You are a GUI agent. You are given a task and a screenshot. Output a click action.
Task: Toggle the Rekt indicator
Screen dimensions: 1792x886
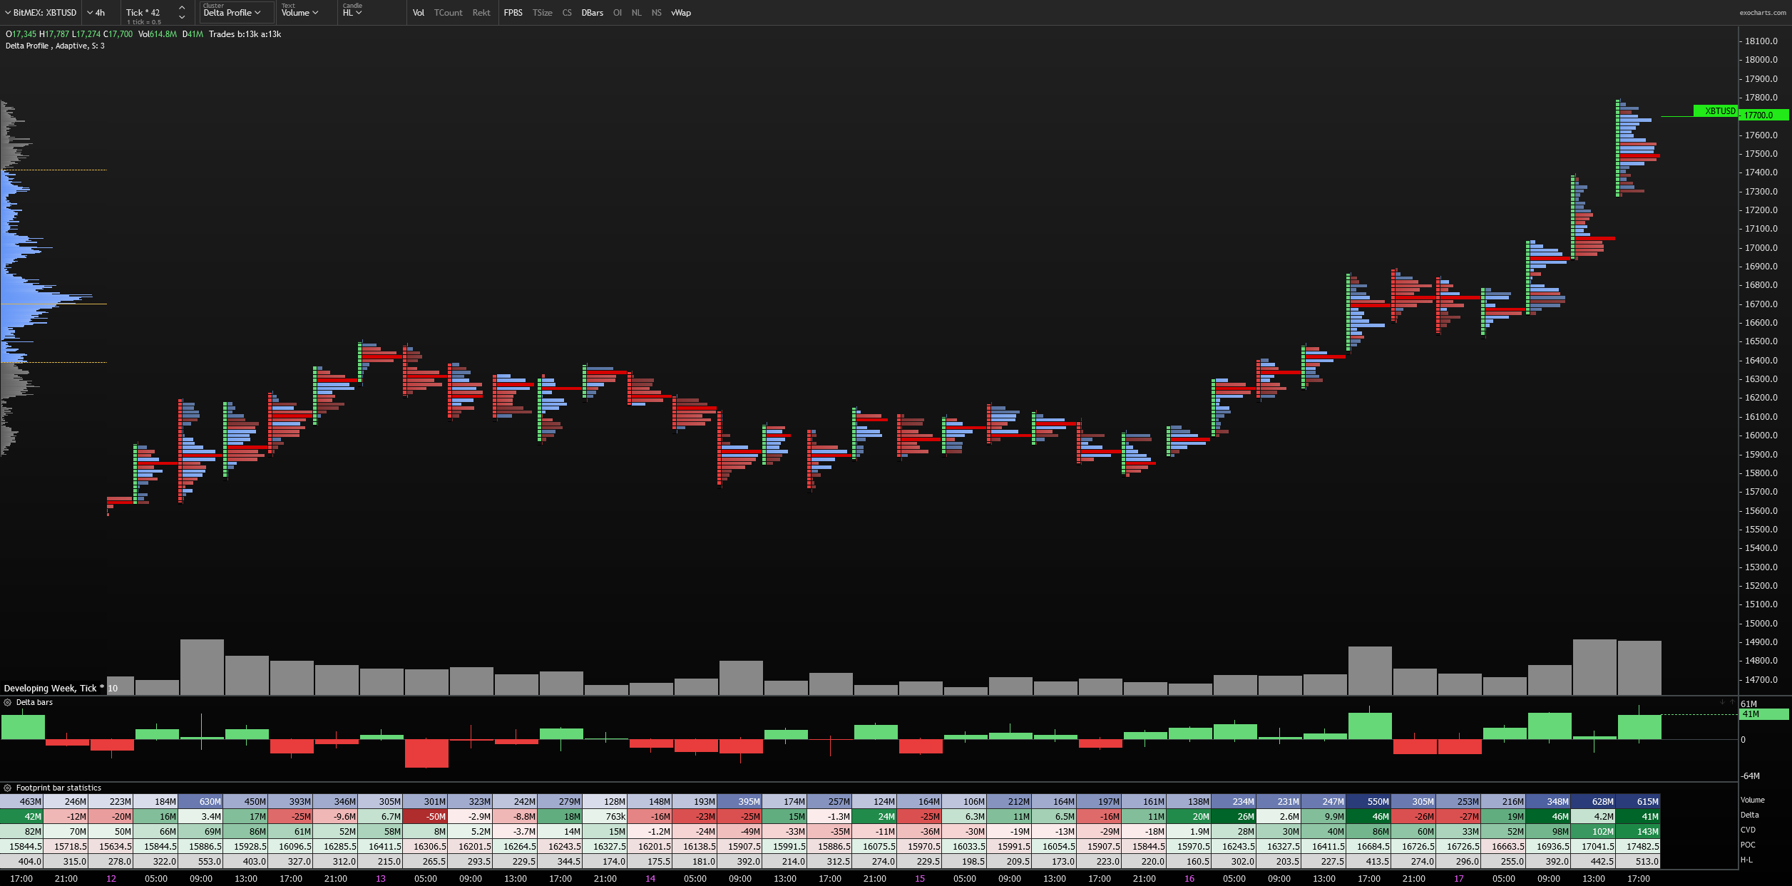(481, 12)
